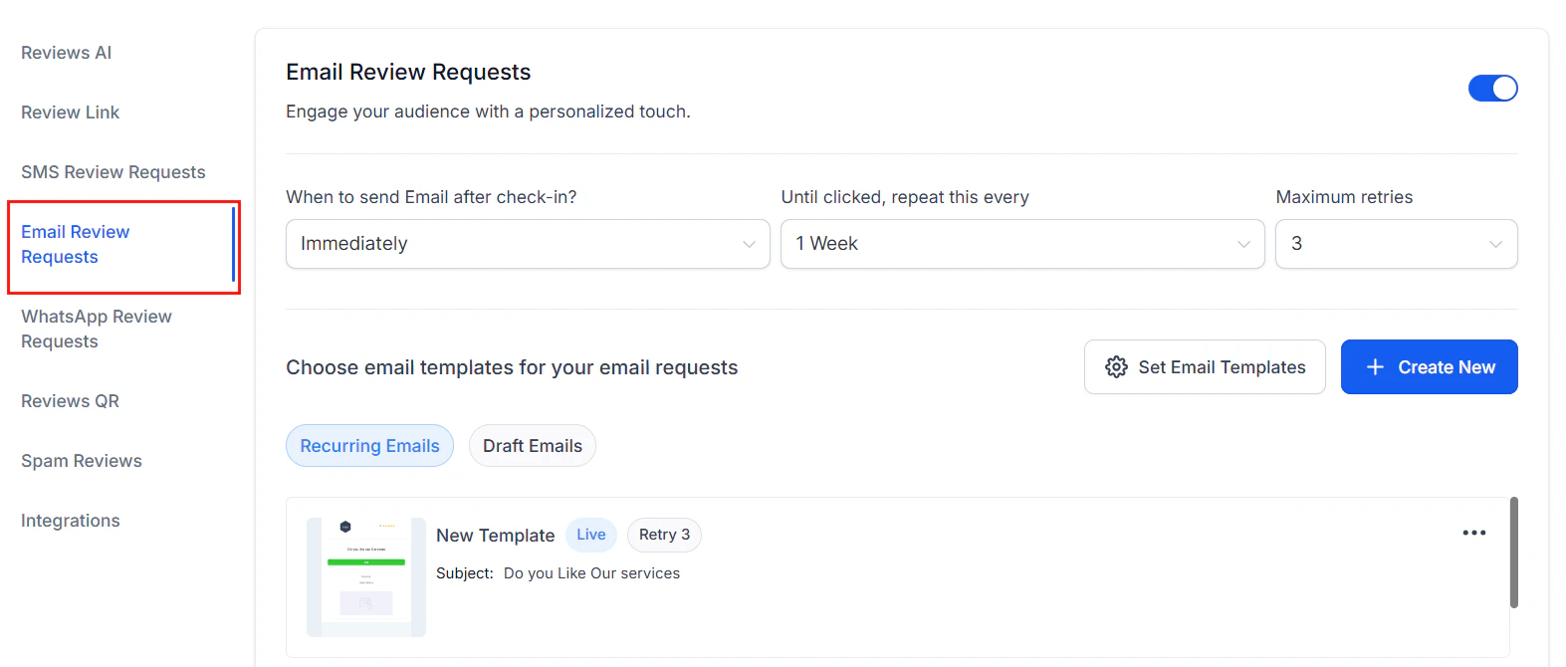Image resolution: width=1566 pixels, height=667 pixels.
Task: Go to SMS Review Requests
Action: coord(112,171)
